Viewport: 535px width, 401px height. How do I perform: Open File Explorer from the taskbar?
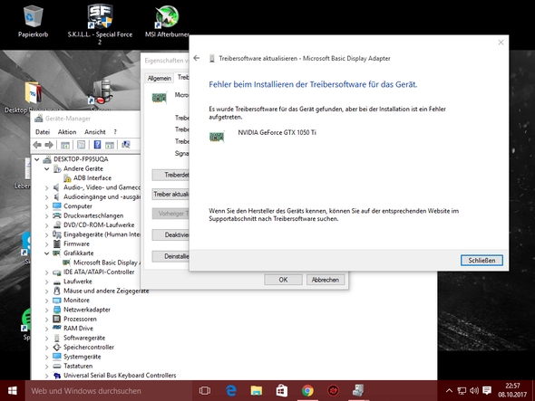(x=257, y=391)
